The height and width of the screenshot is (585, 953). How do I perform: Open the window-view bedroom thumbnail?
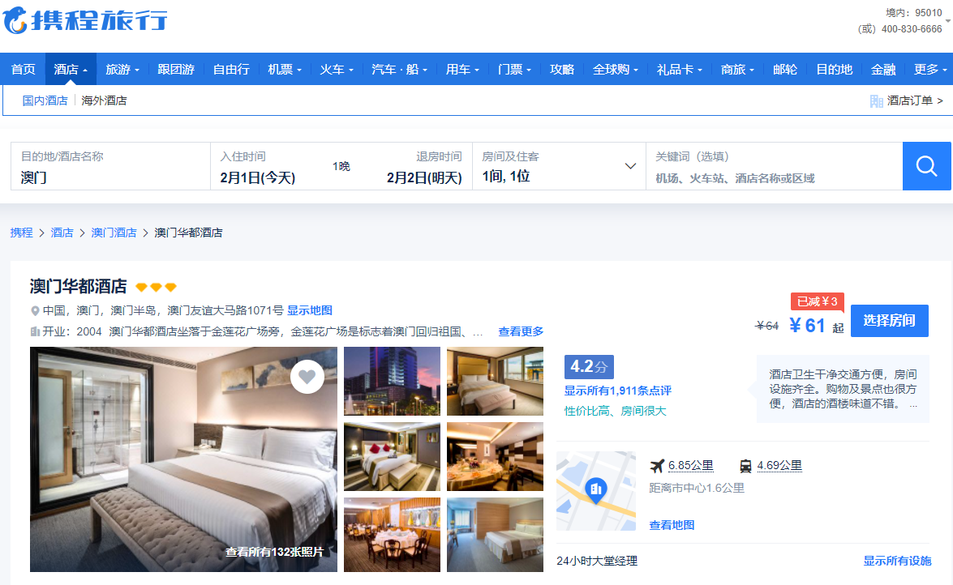495,381
